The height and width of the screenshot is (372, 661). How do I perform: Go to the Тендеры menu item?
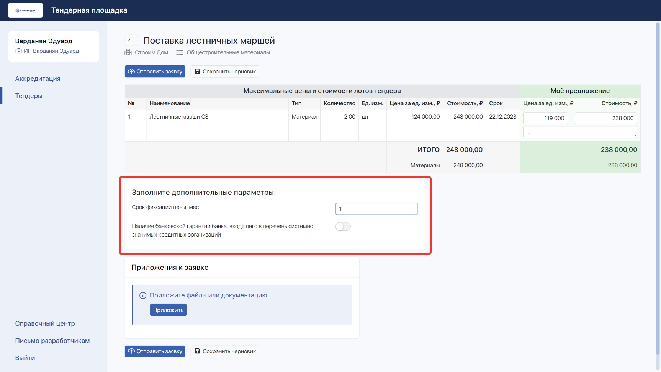[x=29, y=96]
